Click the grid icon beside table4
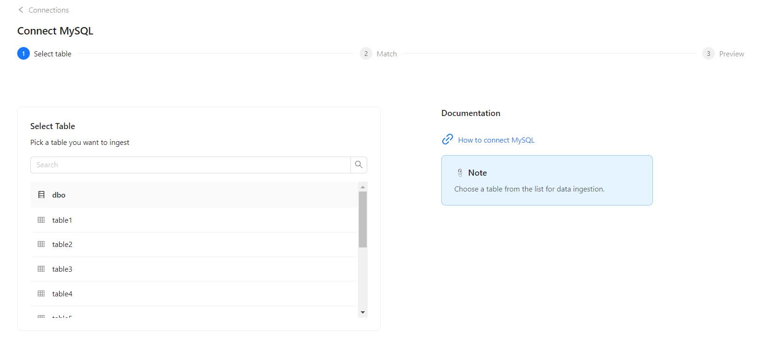 (x=41, y=294)
